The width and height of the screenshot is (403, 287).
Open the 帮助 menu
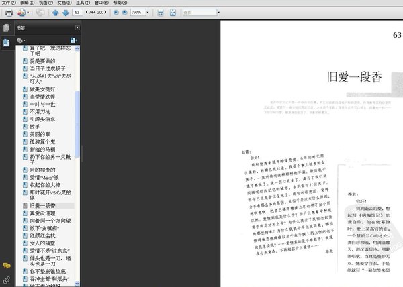[120, 3]
